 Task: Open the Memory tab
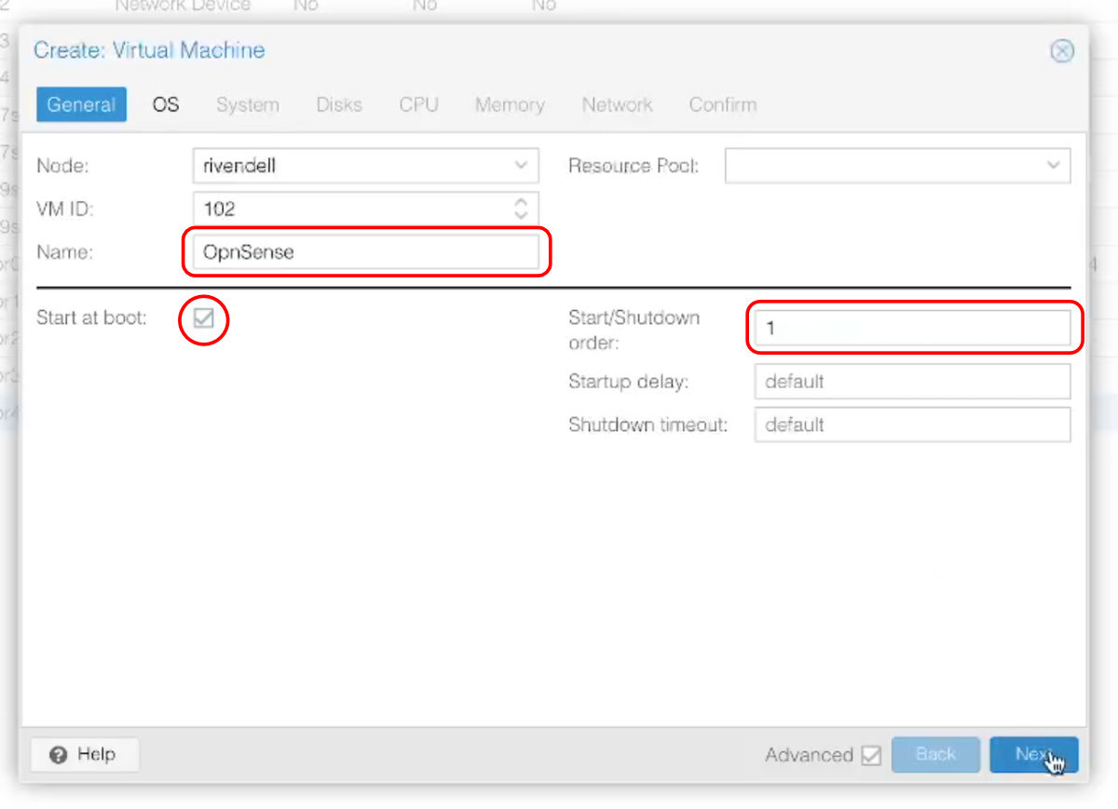tap(510, 105)
